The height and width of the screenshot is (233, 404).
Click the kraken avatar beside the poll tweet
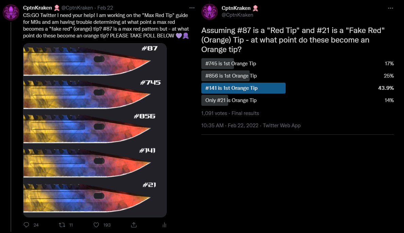click(x=209, y=12)
